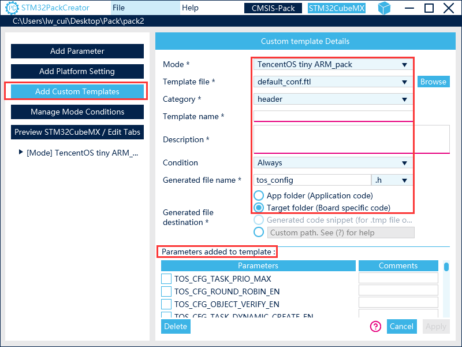Viewport: 462px width, 347px height.
Task: Click the Add Parameter button
Action: (77, 51)
